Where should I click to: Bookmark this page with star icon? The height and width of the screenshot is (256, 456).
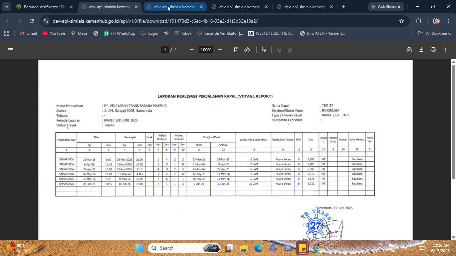coord(402,21)
